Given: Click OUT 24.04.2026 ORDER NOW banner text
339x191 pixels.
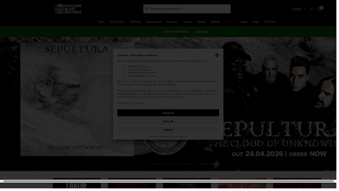Looking at the screenshot, I should (279, 154).
